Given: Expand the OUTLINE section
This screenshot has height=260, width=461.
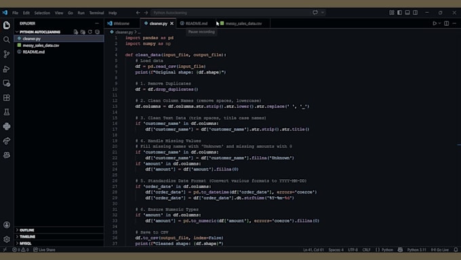Looking at the screenshot, I should pyautogui.click(x=59, y=229).
